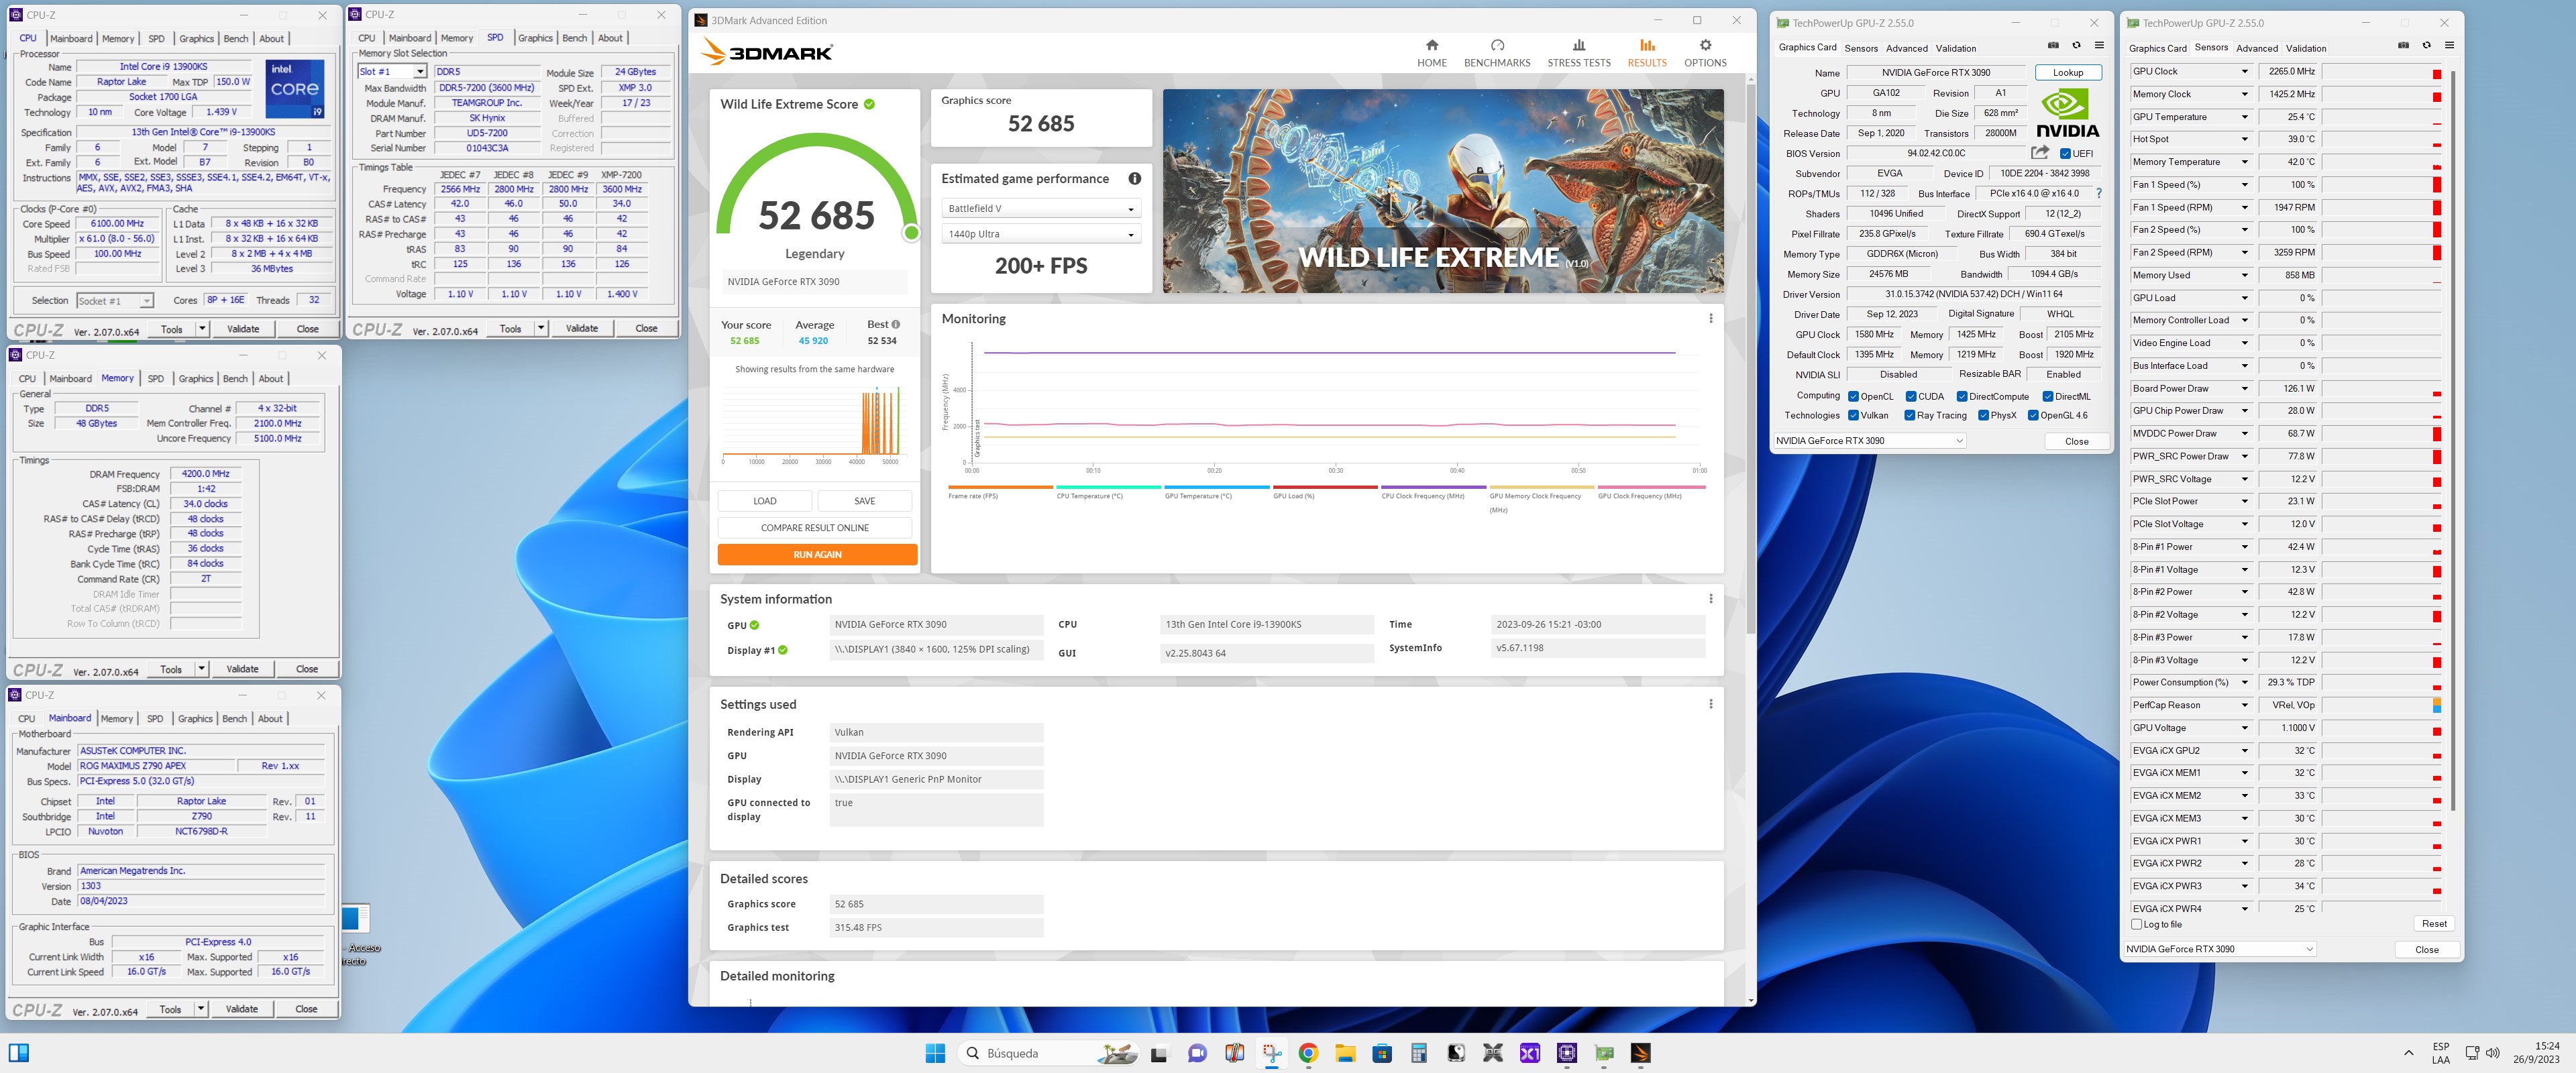This screenshot has width=2576, height=1073.
Task: Click GPU Temperature (°C) legend color bar
Action: (1217, 488)
